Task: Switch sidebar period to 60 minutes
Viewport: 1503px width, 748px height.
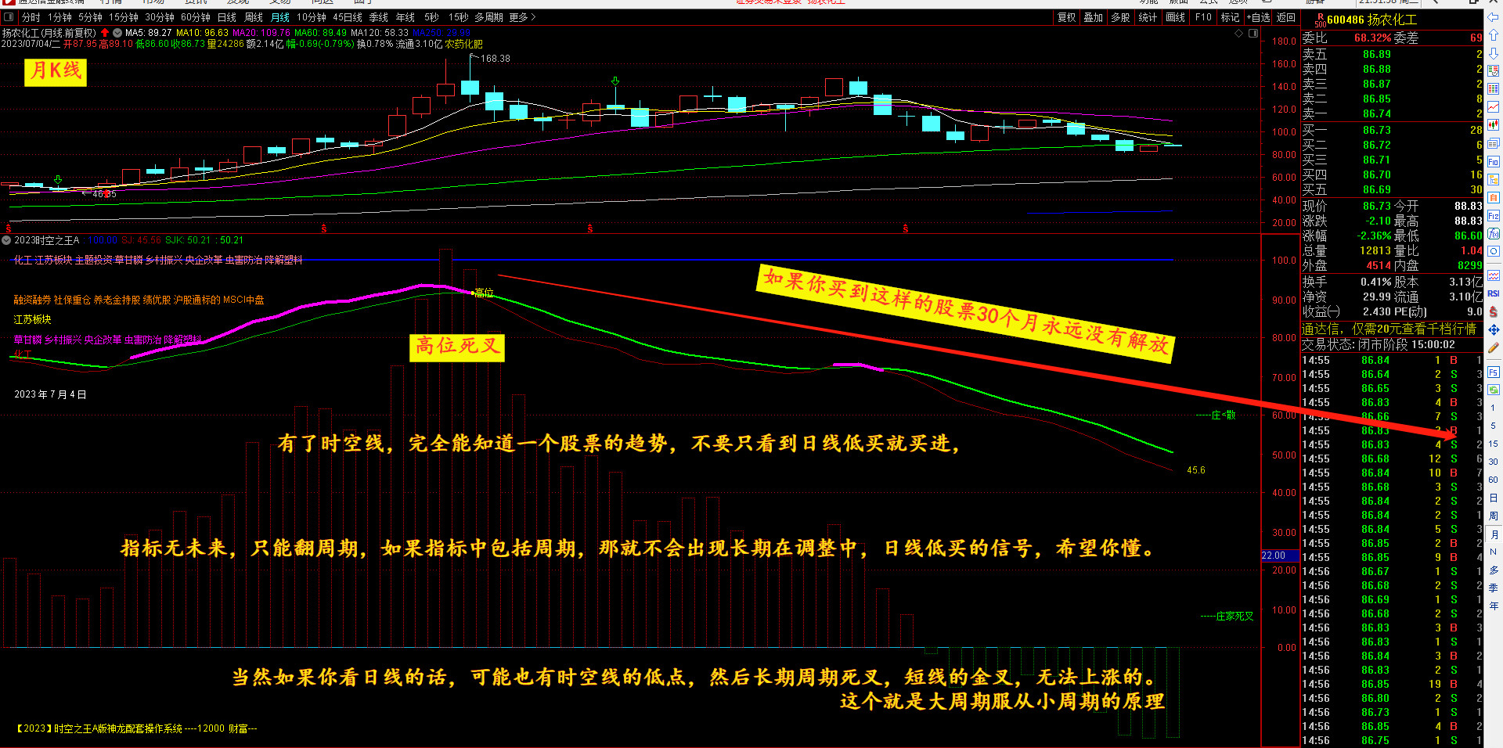Action: (1494, 480)
